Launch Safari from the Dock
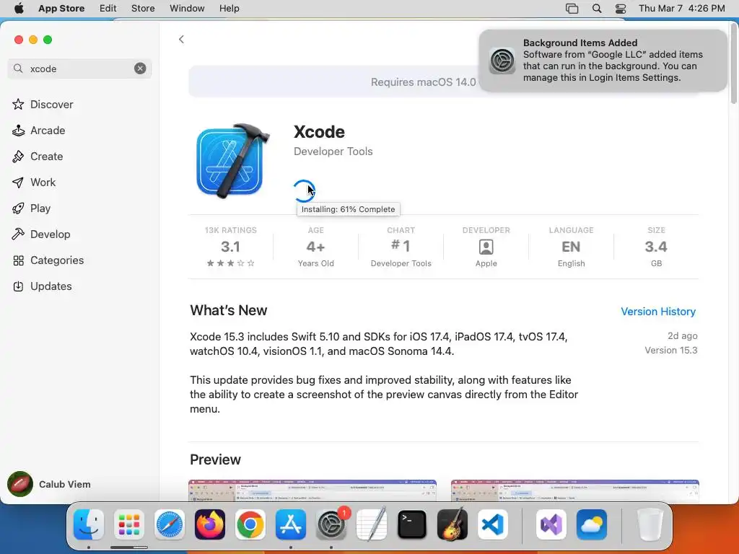739x554 pixels. tap(169, 524)
